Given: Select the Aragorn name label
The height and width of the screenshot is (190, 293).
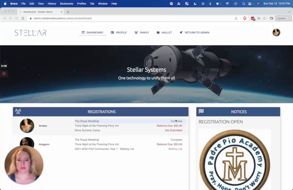Looking at the screenshot, I should click(x=44, y=144).
